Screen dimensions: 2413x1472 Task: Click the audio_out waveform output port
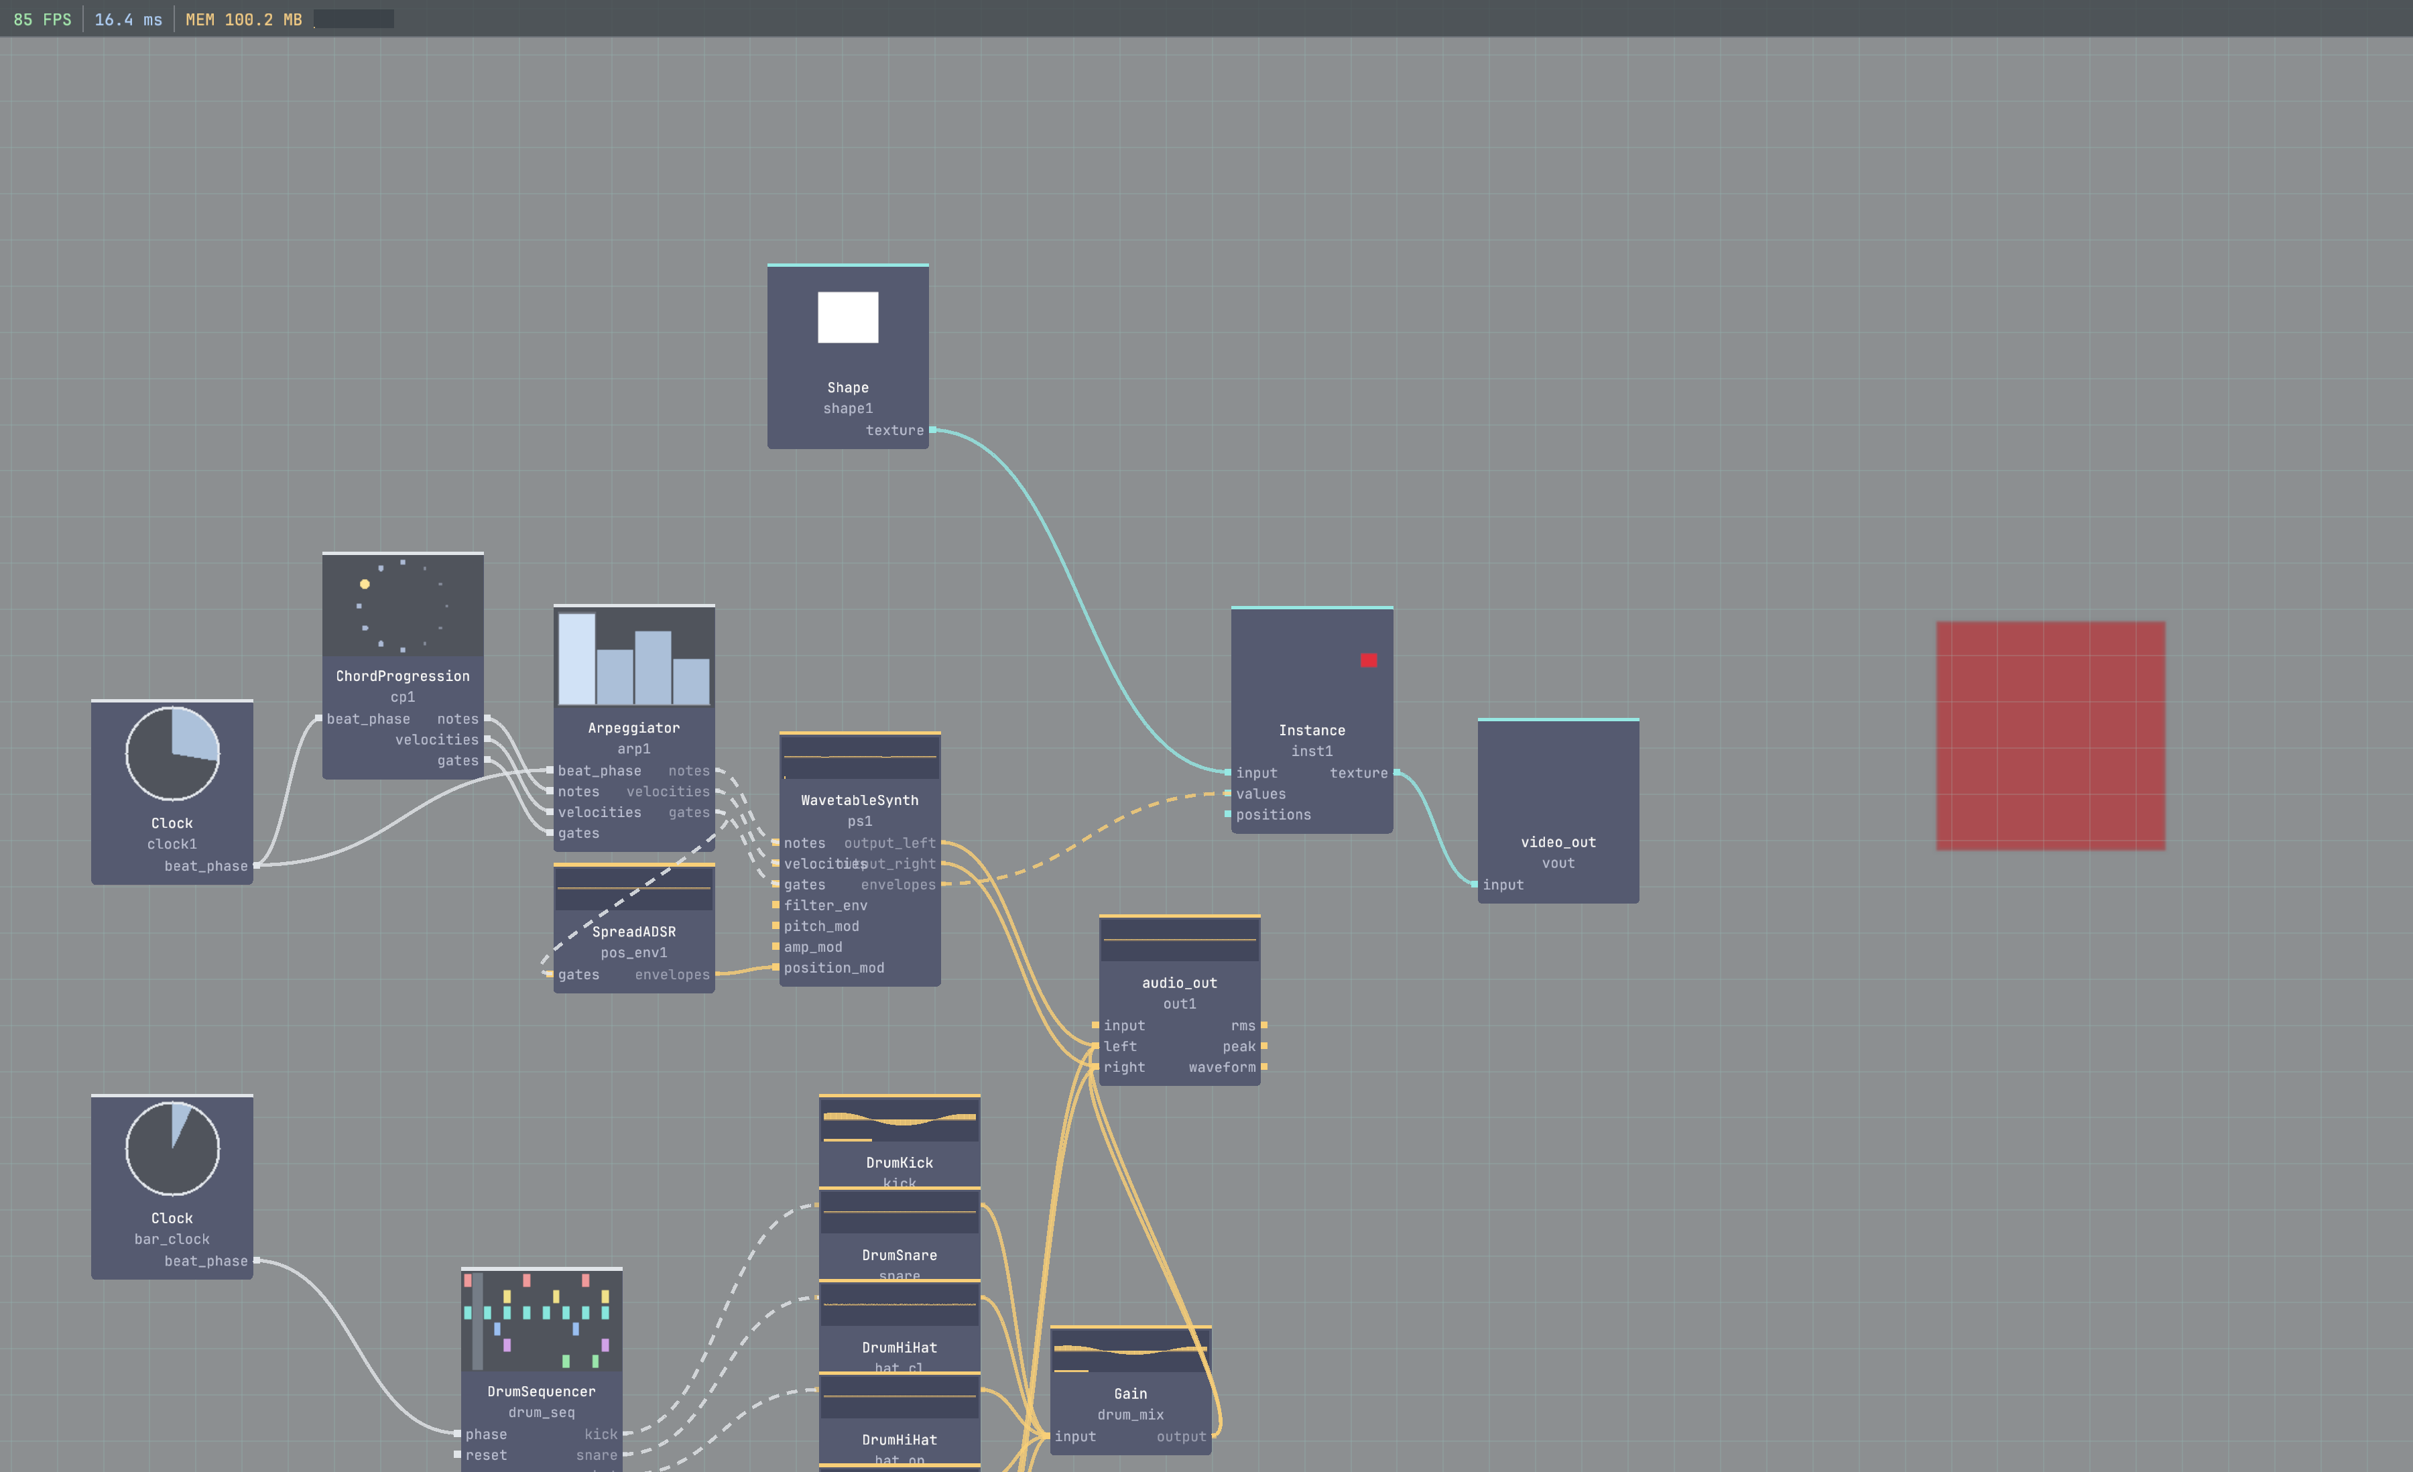pyautogui.click(x=1264, y=1066)
